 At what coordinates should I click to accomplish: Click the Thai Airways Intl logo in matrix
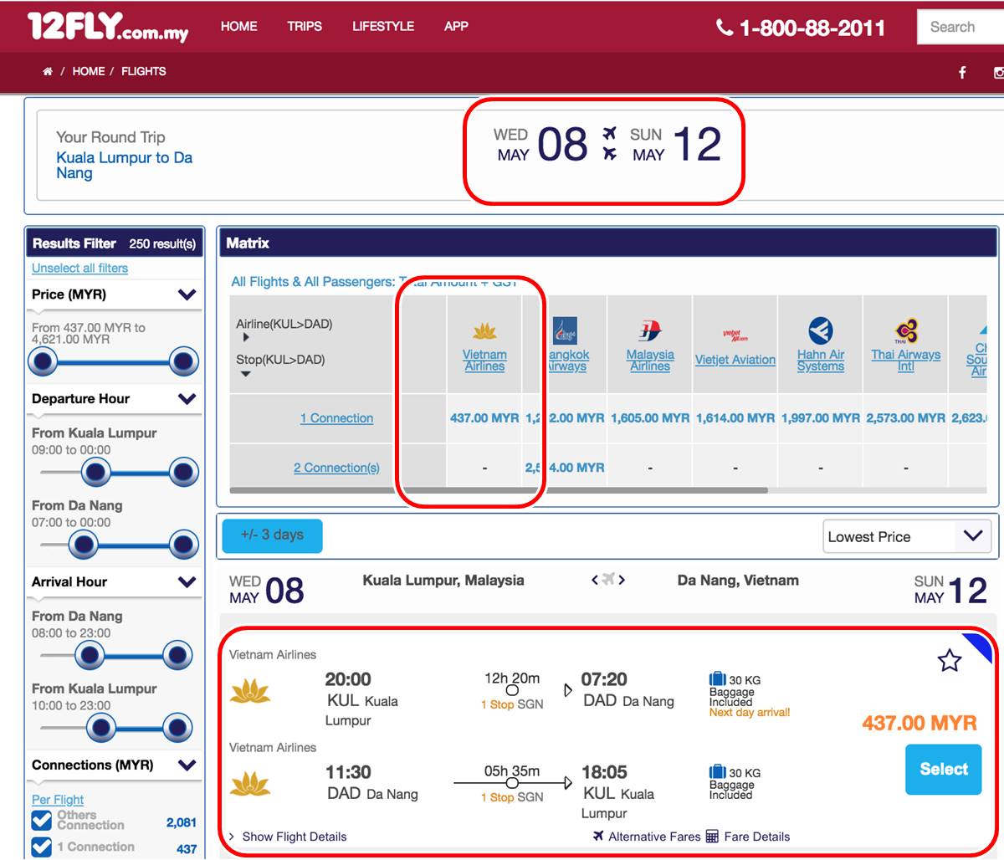pos(906,330)
